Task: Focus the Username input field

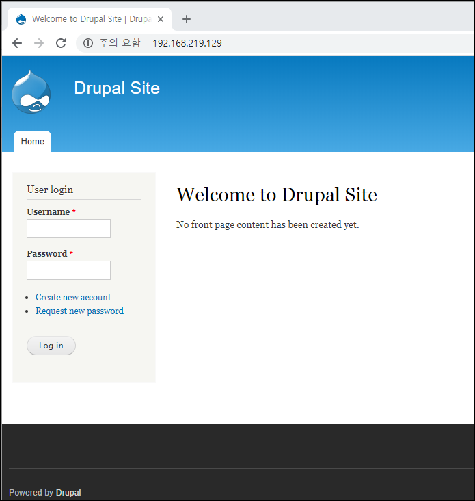Action: click(68, 229)
